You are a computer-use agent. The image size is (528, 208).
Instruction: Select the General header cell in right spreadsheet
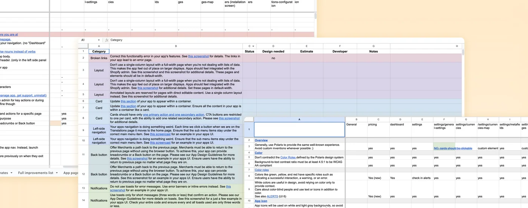point(356,130)
